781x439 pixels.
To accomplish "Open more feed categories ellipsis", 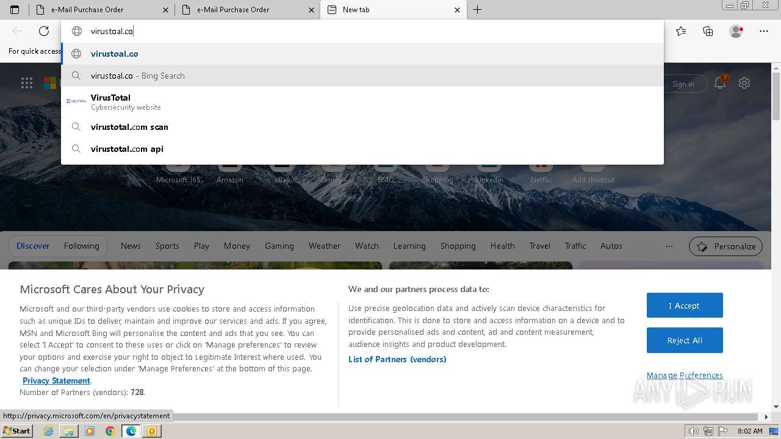I will tap(669, 246).
